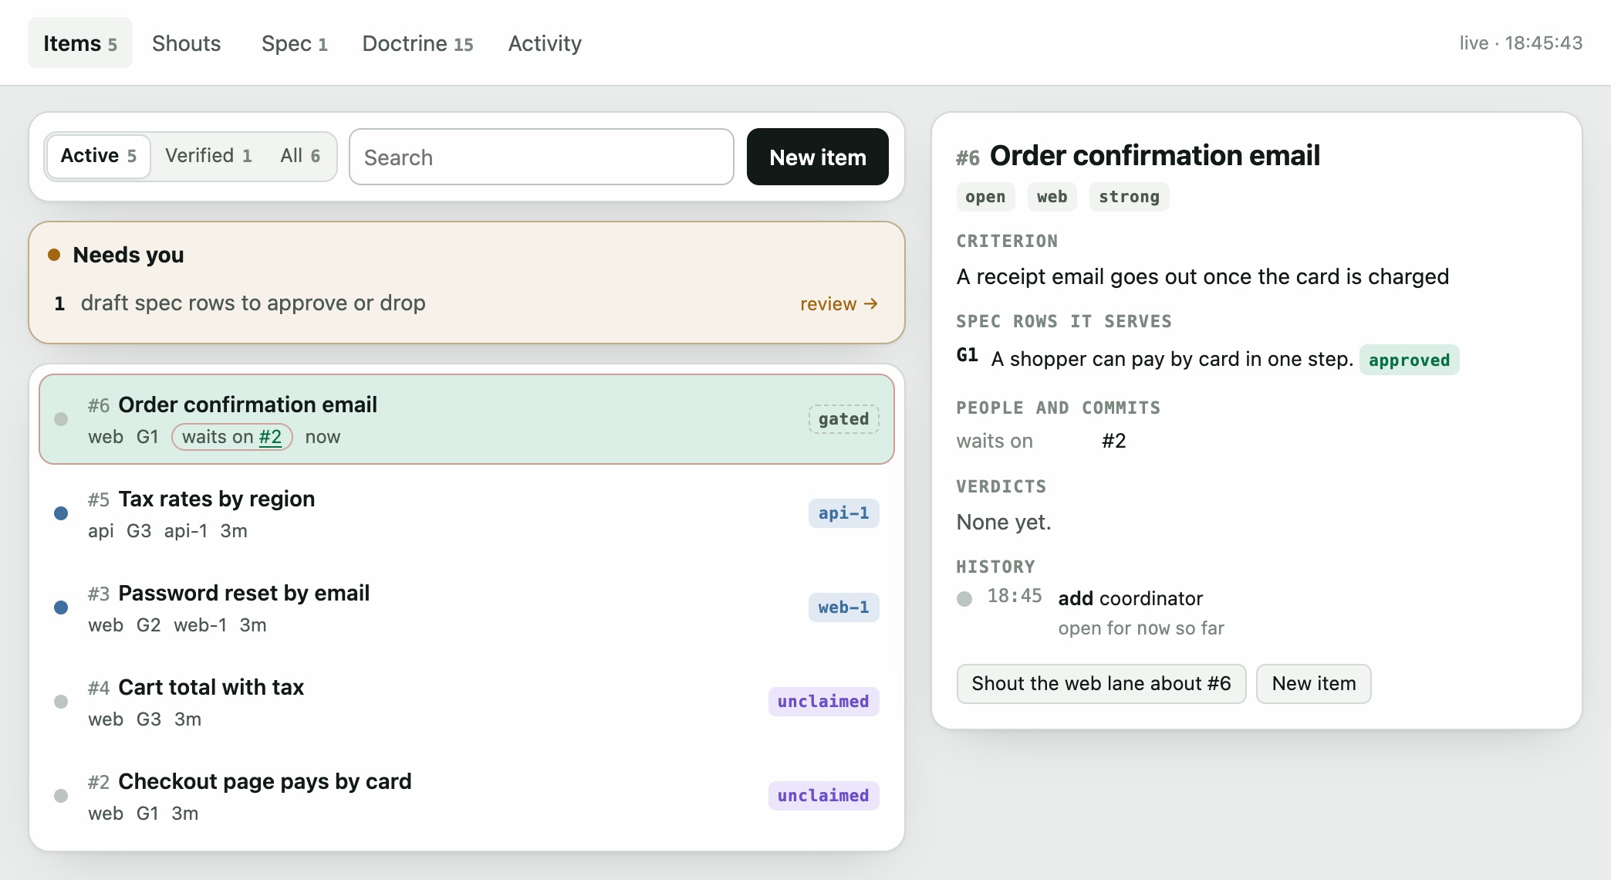Click the history dot at 18:45
1611x880 pixels.
pos(964,599)
